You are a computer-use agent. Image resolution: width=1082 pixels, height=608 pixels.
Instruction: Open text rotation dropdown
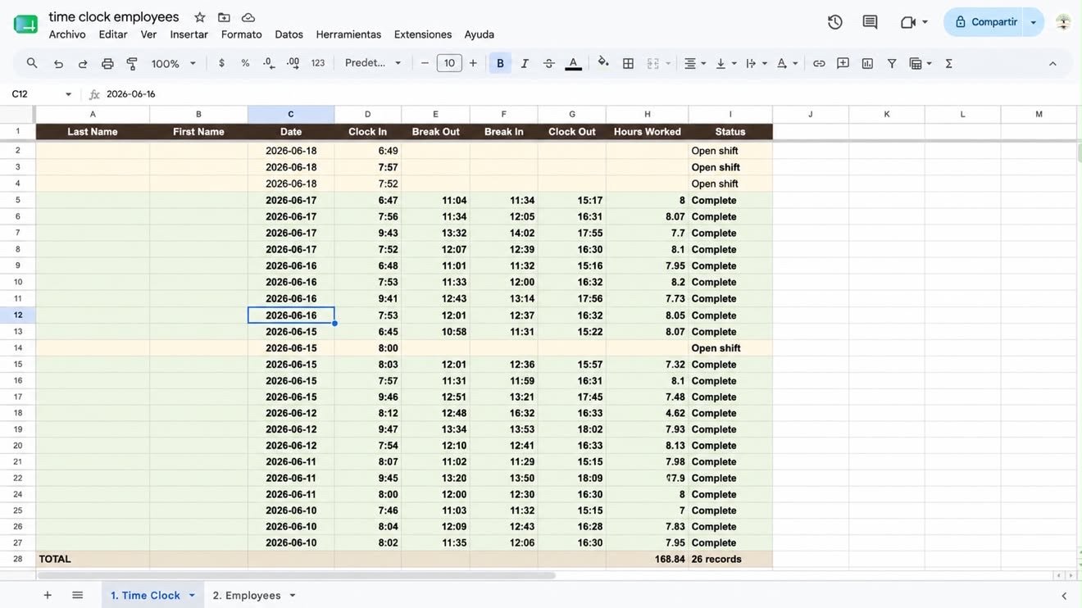tap(787, 63)
